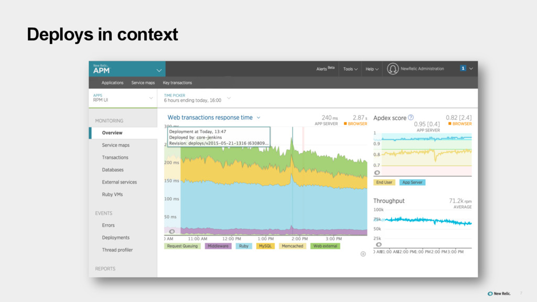Toggle the End User Apdex series

point(384,182)
